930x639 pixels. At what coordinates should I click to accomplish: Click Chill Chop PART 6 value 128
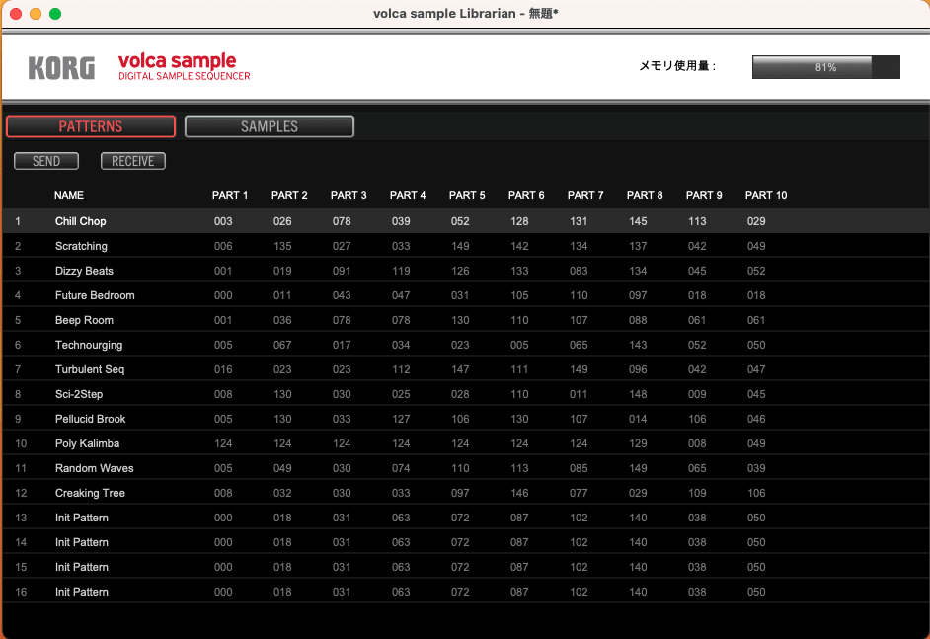tap(519, 221)
